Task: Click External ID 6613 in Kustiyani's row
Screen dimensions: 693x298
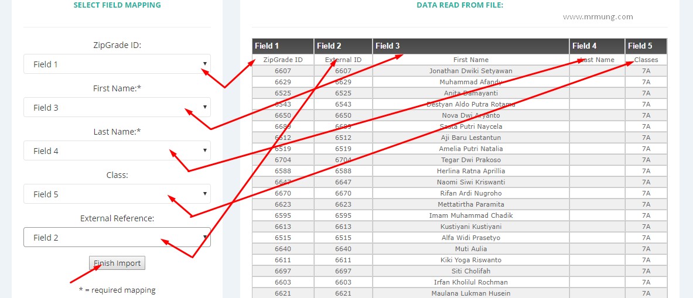Action: click(x=343, y=227)
